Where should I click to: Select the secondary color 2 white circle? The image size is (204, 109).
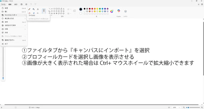81,13
